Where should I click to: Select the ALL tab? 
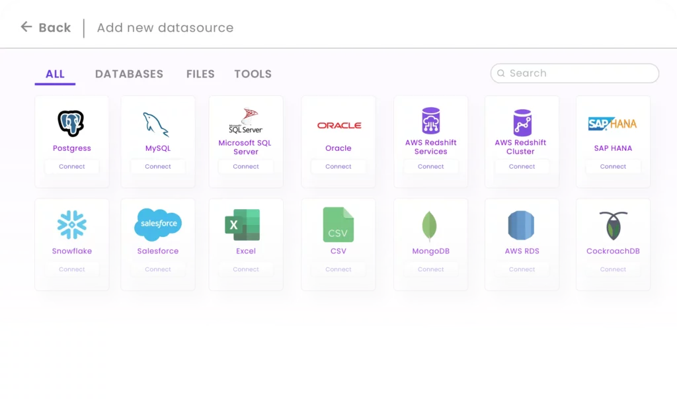55,74
